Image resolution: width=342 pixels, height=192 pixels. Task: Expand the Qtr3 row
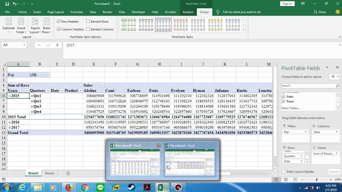[x=32, y=106]
